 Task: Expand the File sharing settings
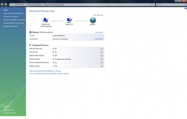coord(102,52)
